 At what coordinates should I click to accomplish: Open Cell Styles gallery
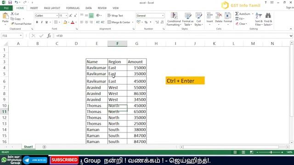[198, 19]
